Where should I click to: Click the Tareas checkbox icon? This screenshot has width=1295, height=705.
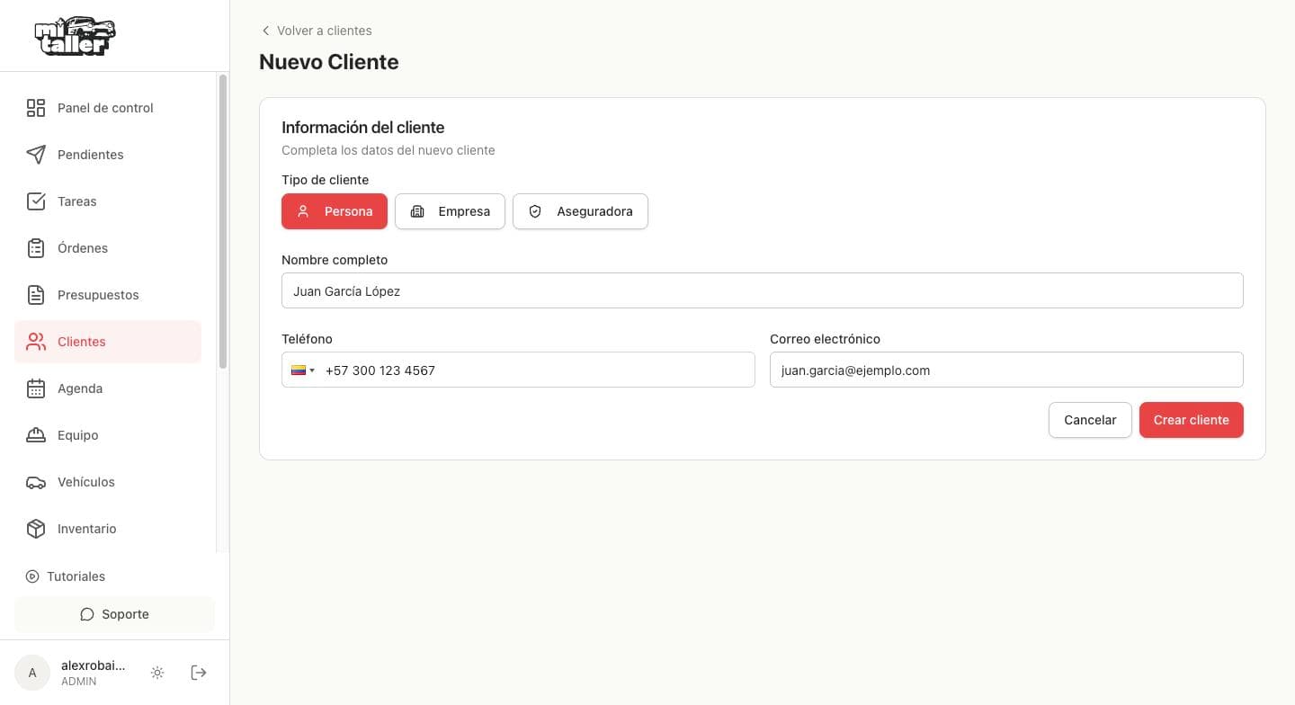pos(36,201)
